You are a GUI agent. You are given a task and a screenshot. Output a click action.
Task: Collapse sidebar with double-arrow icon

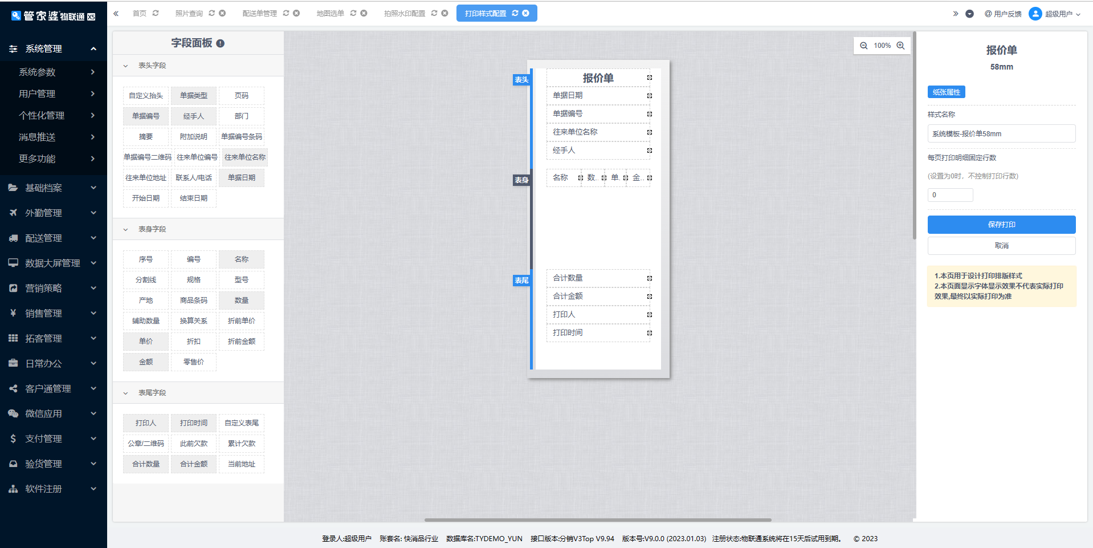pyautogui.click(x=116, y=13)
